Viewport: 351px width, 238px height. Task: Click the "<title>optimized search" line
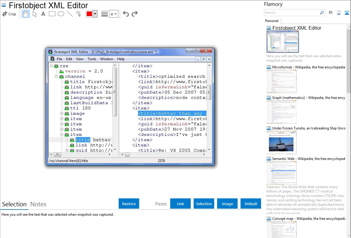172,77
